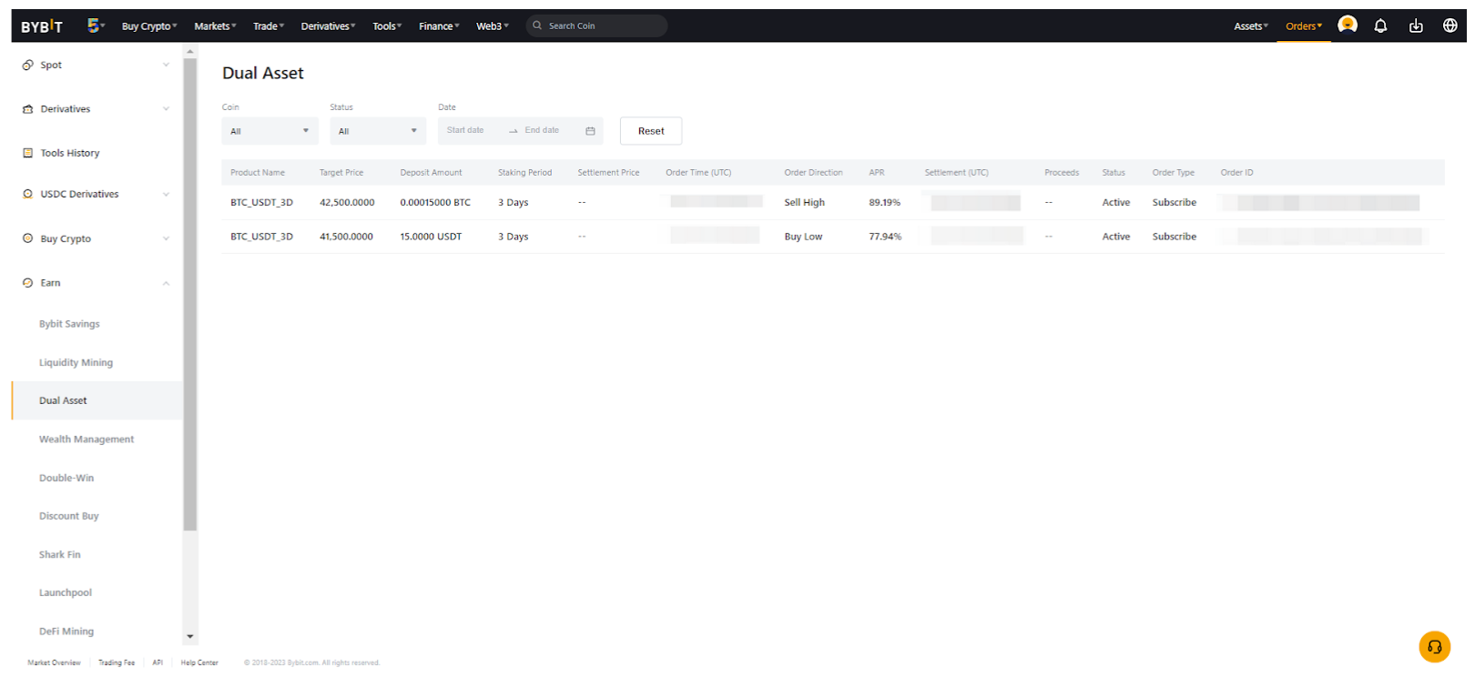Open the customer support headset button
Viewport: 1475px width, 688px height.
(x=1434, y=647)
